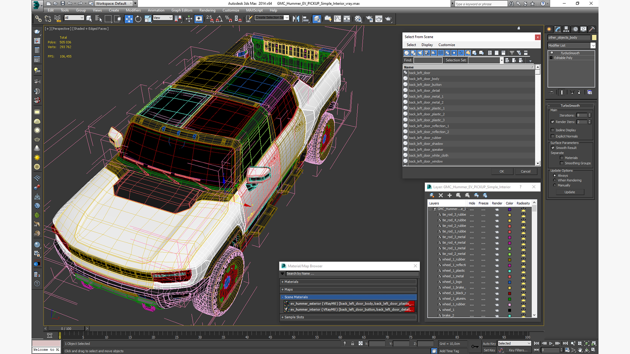Enable Separate by Smoothing Groups checkbox
The image size is (630, 354).
tap(562, 163)
